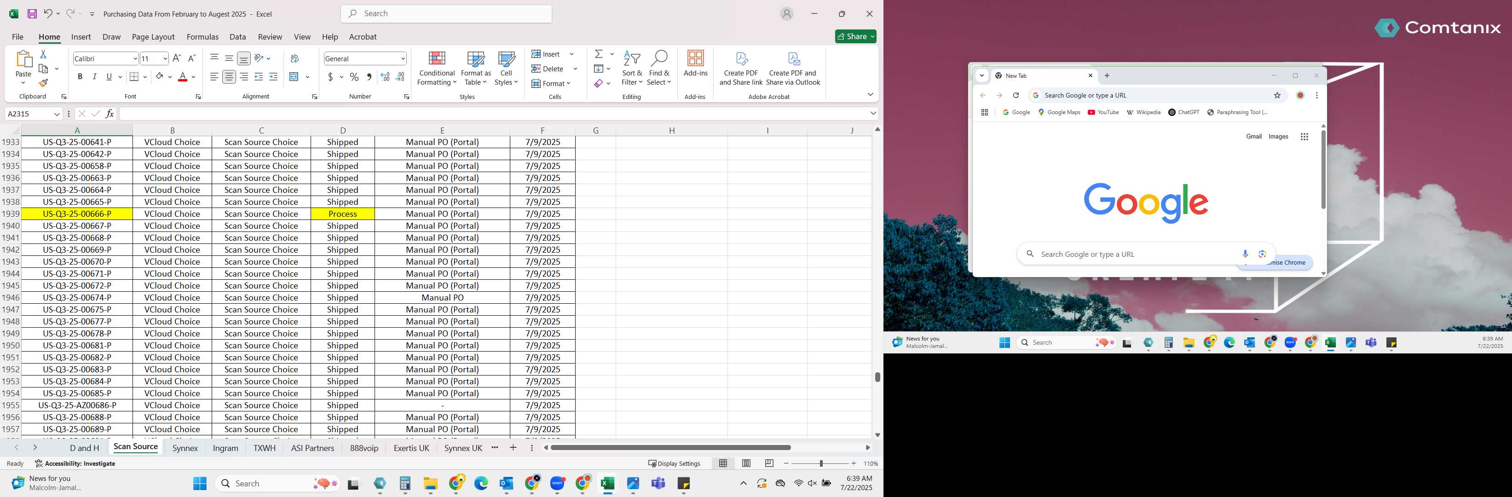The height and width of the screenshot is (497, 1512).
Task: Click the Save icon in Excel title bar
Action: coord(32,13)
